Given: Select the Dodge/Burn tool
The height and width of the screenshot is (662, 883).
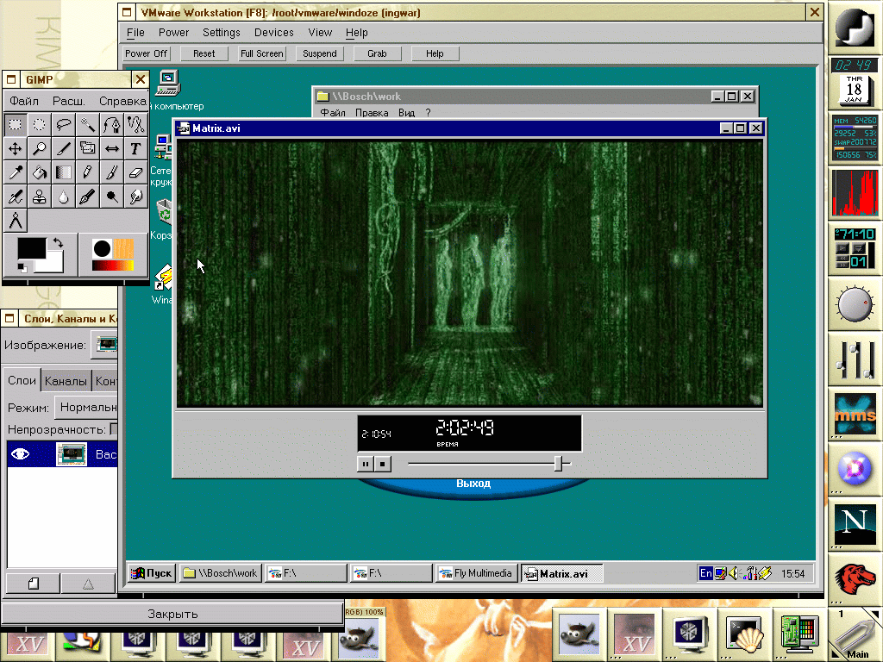Looking at the screenshot, I should pyautogui.click(x=111, y=197).
